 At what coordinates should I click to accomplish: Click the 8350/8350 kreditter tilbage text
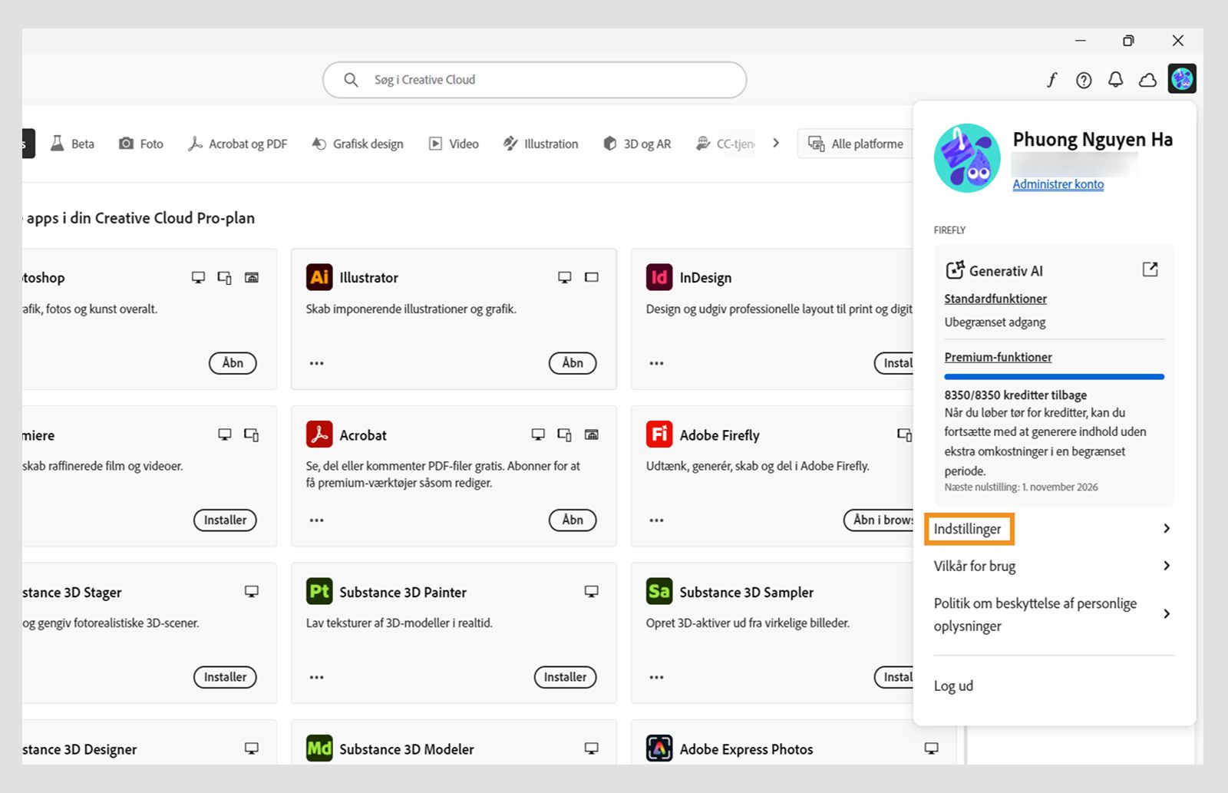1015,395
